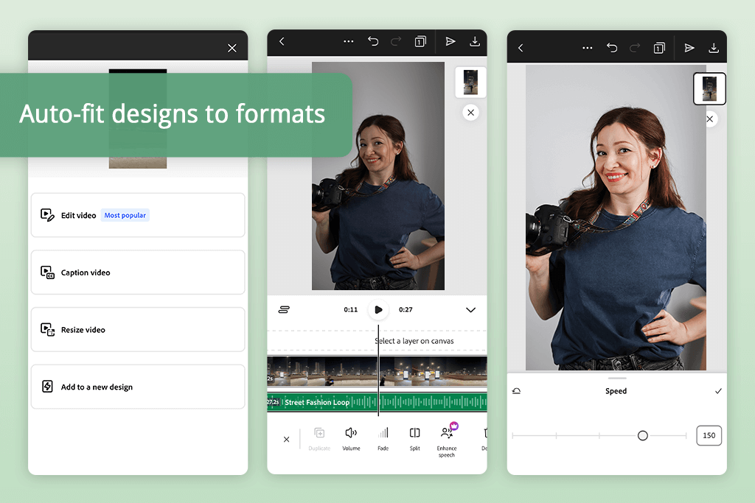Viewport: 755px width, 503px height.
Task: Select the Volume tool in the bottom toolbar
Action: pos(351,437)
